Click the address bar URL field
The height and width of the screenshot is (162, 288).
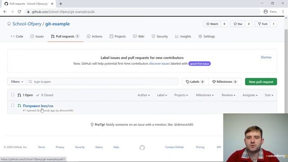142,12
